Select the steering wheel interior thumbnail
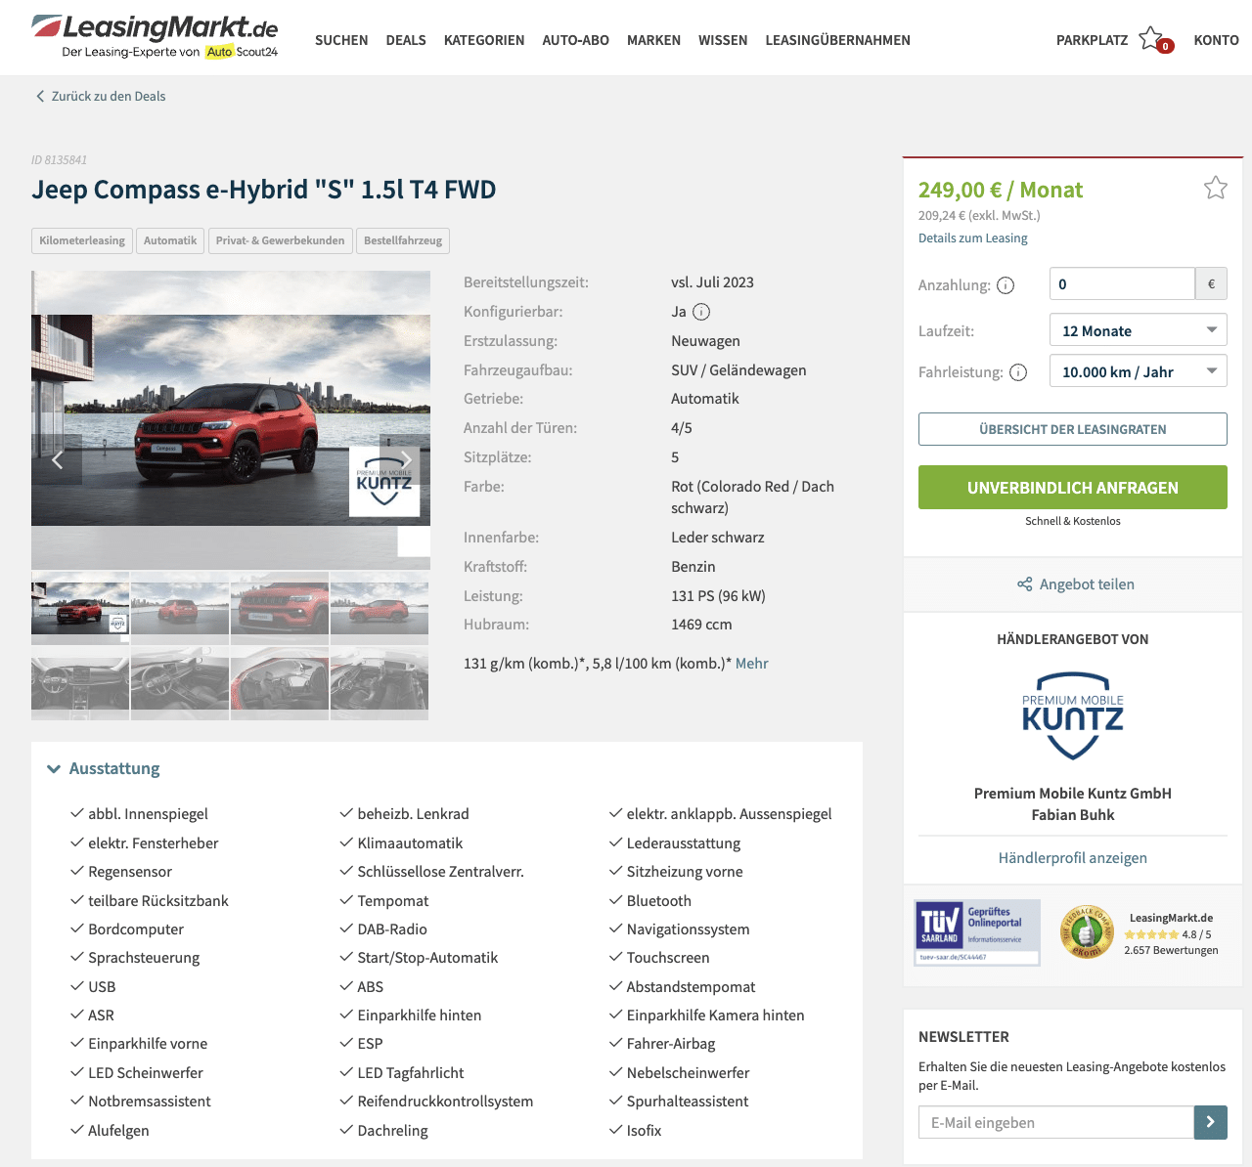Viewport: 1252px width, 1167px height. (x=180, y=683)
